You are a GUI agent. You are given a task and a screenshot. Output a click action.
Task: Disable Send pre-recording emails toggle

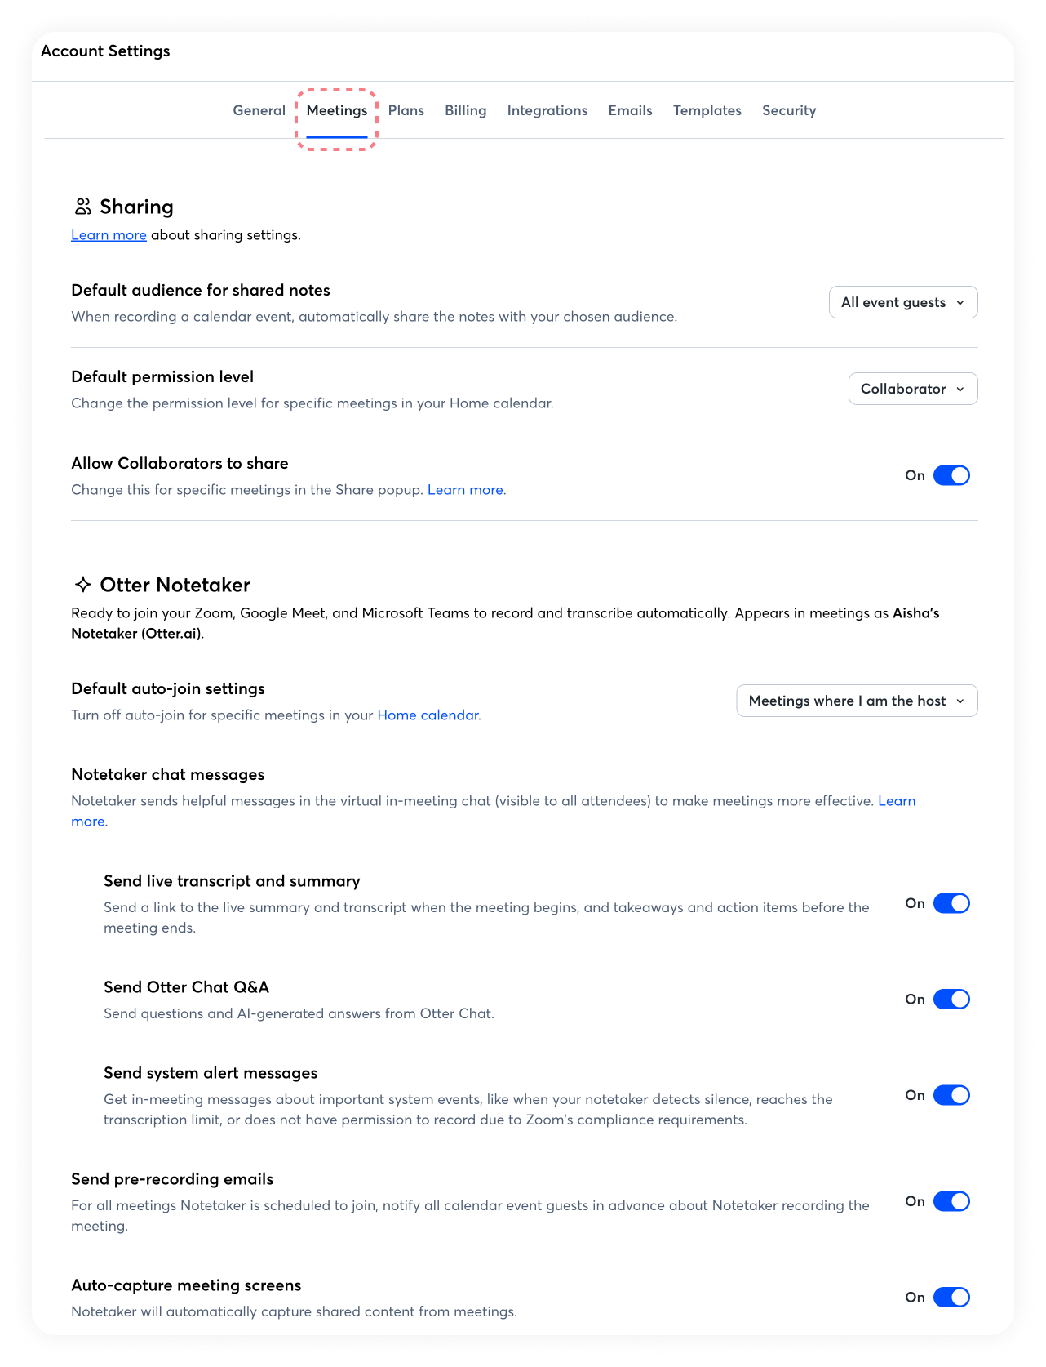[951, 1201]
